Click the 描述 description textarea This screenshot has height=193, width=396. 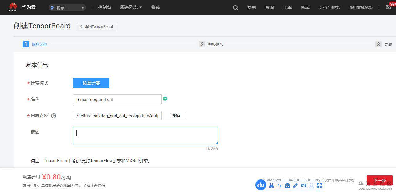pyautogui.click(x=145, y=136)
